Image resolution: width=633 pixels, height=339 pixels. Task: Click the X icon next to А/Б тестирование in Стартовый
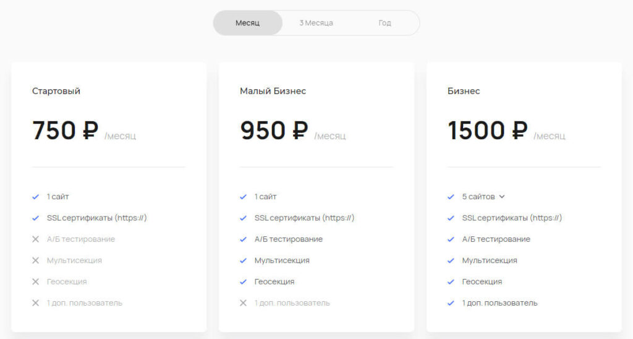tap(36, 239)
